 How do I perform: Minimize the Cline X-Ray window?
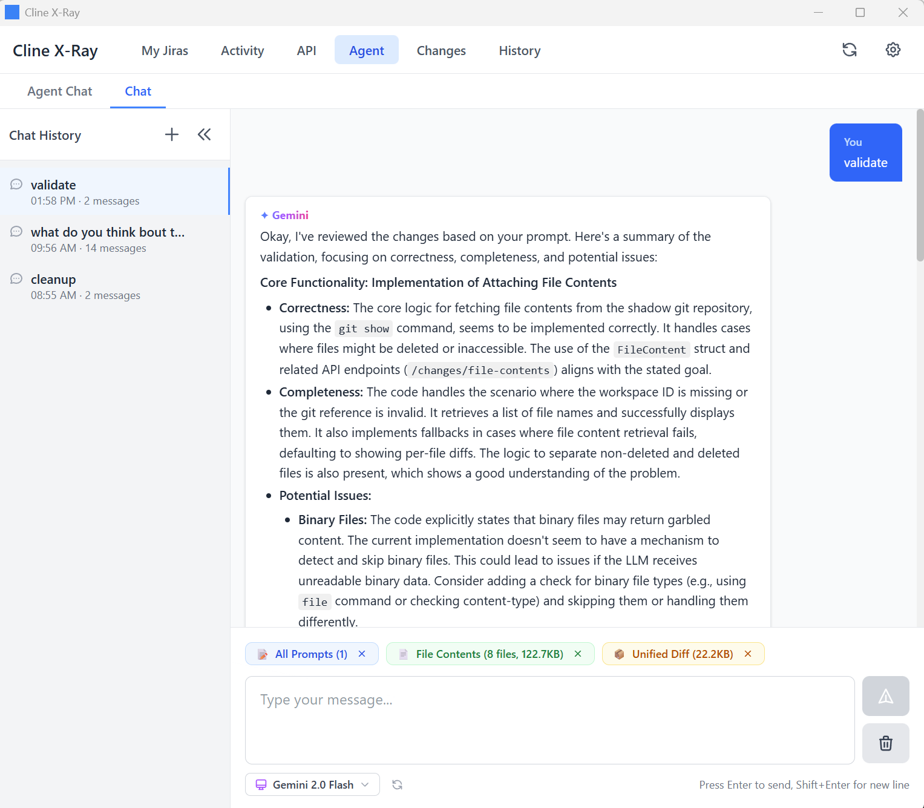(x=818, y=12)
